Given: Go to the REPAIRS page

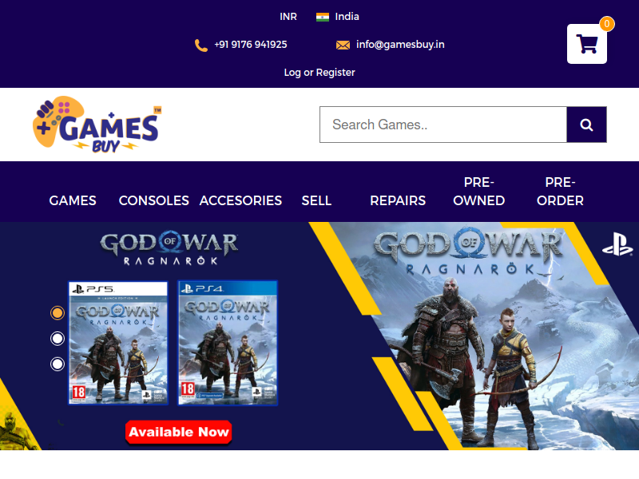Looking at the screenshot, I should click(x=398, y=200).
